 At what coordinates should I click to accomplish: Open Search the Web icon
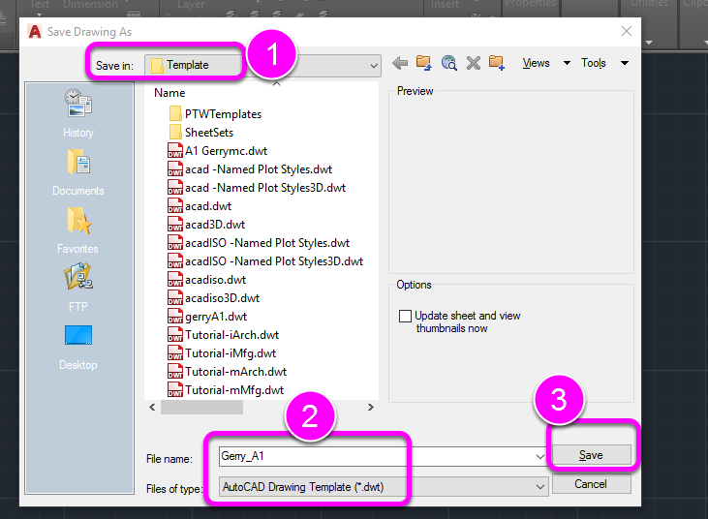coord(448,63)
